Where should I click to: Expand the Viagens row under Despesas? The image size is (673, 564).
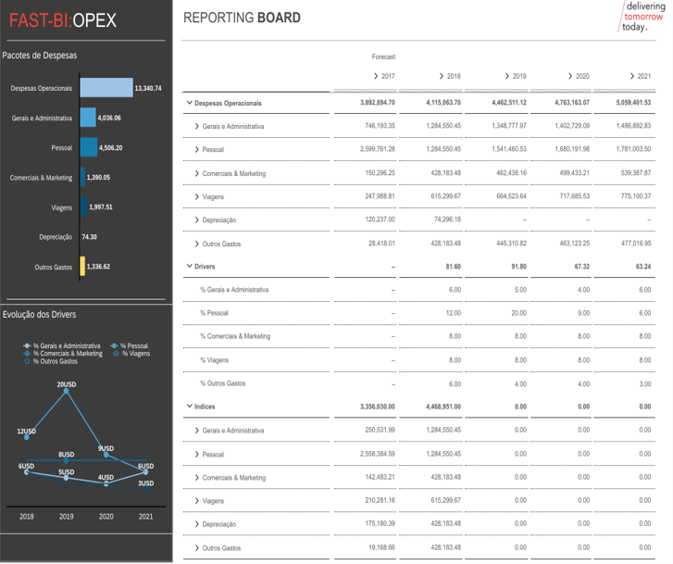click(197, 197)
